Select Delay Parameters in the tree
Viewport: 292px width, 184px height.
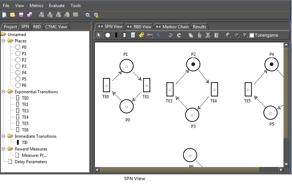pyautogui.click(x=31, y=162)
